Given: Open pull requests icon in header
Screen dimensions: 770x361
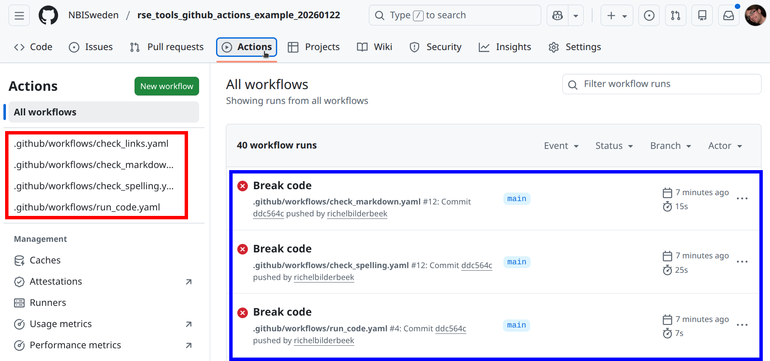Looking at the screenshot, I should [x=675, y=16].
